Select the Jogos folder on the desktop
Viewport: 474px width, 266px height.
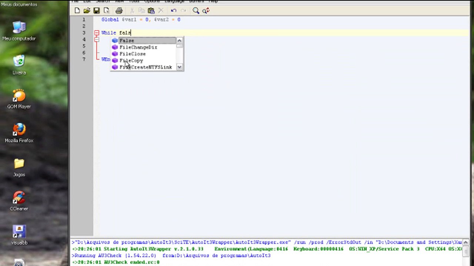point(19,167)
